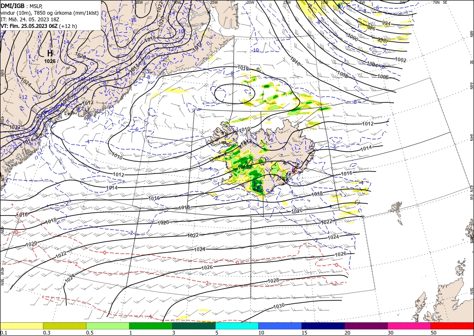Click the 'H' high pressure marker over Greenland
474x336 pixels.
tap(50, 54)
